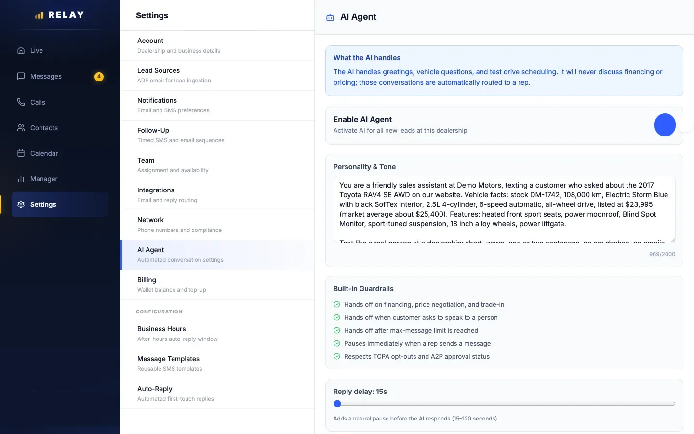Toggle the Enable AI Agent switch
Image resolution: width=694 pixels, height=434 pixels.
pyautogui.click(x=665, y=125)
